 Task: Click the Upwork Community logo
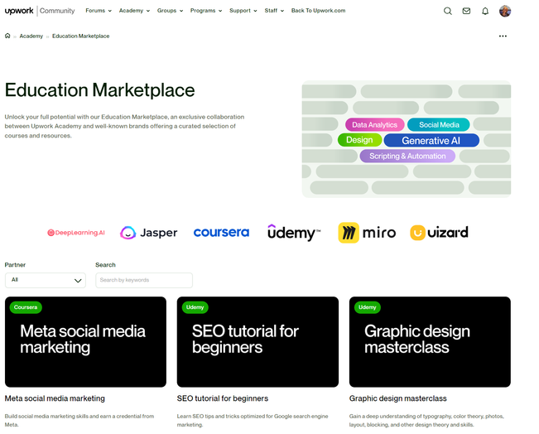coord(40,11)
